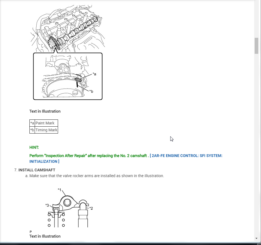Open the 2AR-FE ENGINE CONTROL initialization link

(x=126, y=158)
